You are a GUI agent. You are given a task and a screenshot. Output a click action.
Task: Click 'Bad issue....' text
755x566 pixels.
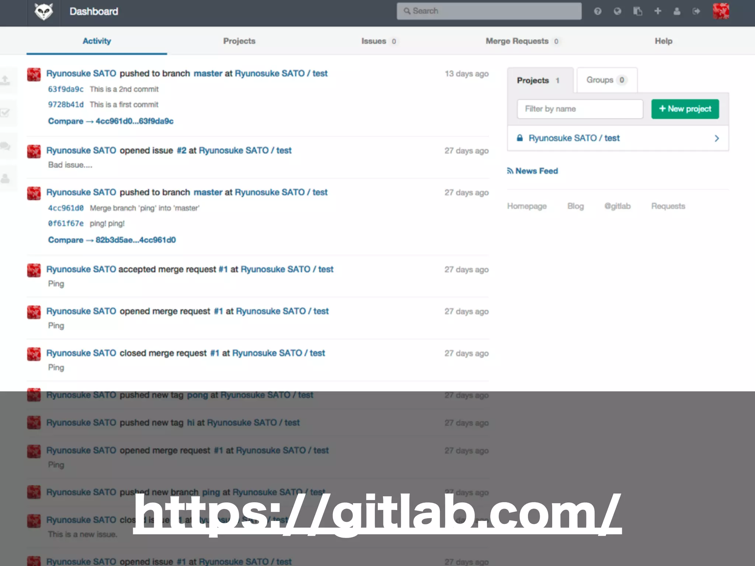point(70,165)
